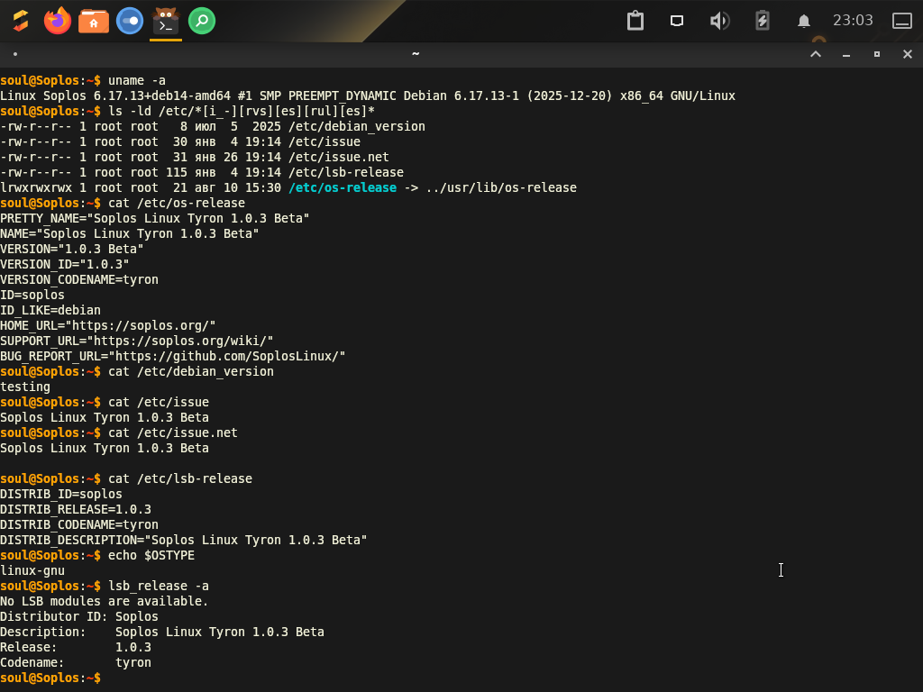Open the orange Home folder file manager
Screen dimensions: 923x692
[94, 21]
